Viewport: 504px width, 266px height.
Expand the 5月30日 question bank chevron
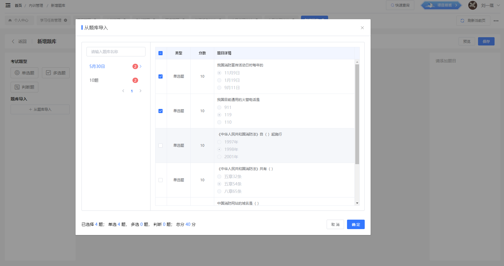[x=140, y=66]
